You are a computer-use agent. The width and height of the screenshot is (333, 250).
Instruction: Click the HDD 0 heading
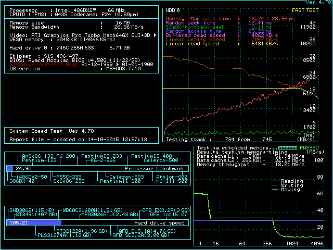coord(172,10)
